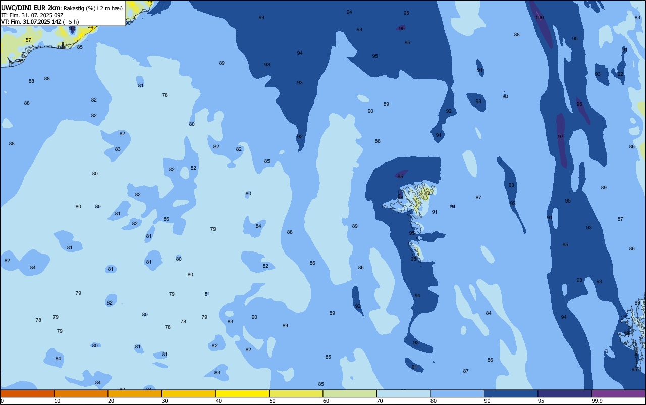Image resolution: width=646 pixels, height=405 pixels.
Task: Click the "99.9" legend tick label
Action: 597,401
